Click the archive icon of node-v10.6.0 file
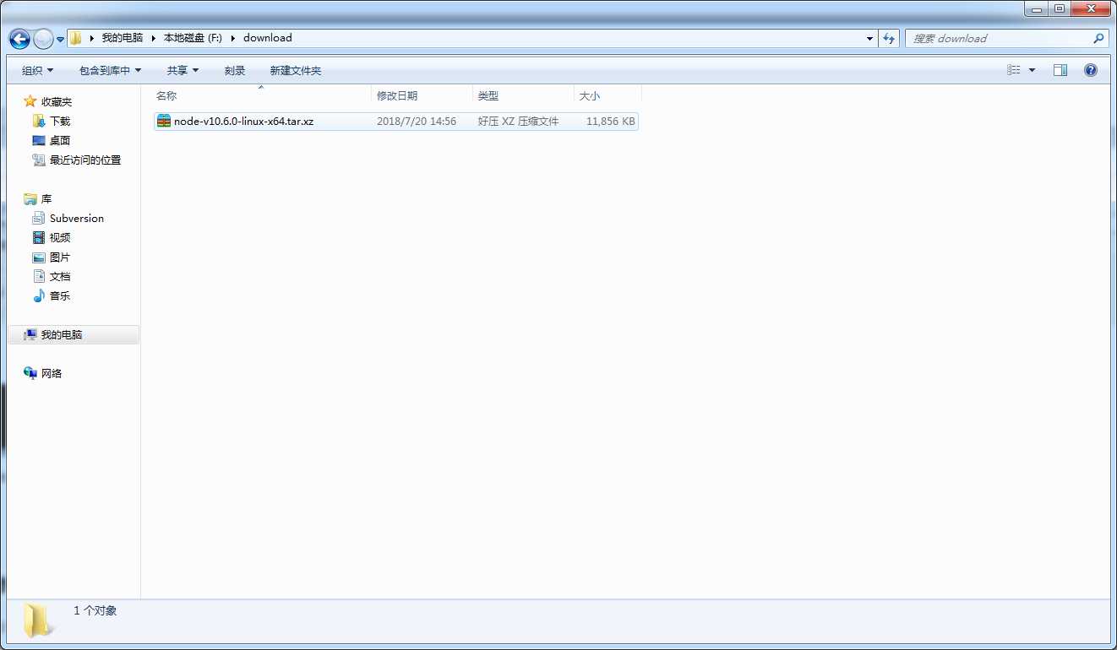This screenshot has height=650, width=1117. (x=164, y=122)
